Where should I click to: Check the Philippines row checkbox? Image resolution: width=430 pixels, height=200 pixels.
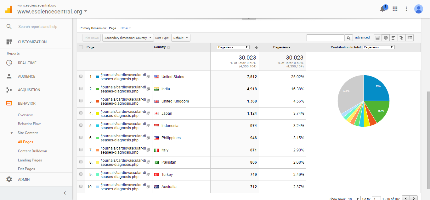pyautogui.click(x=81, y=138)
